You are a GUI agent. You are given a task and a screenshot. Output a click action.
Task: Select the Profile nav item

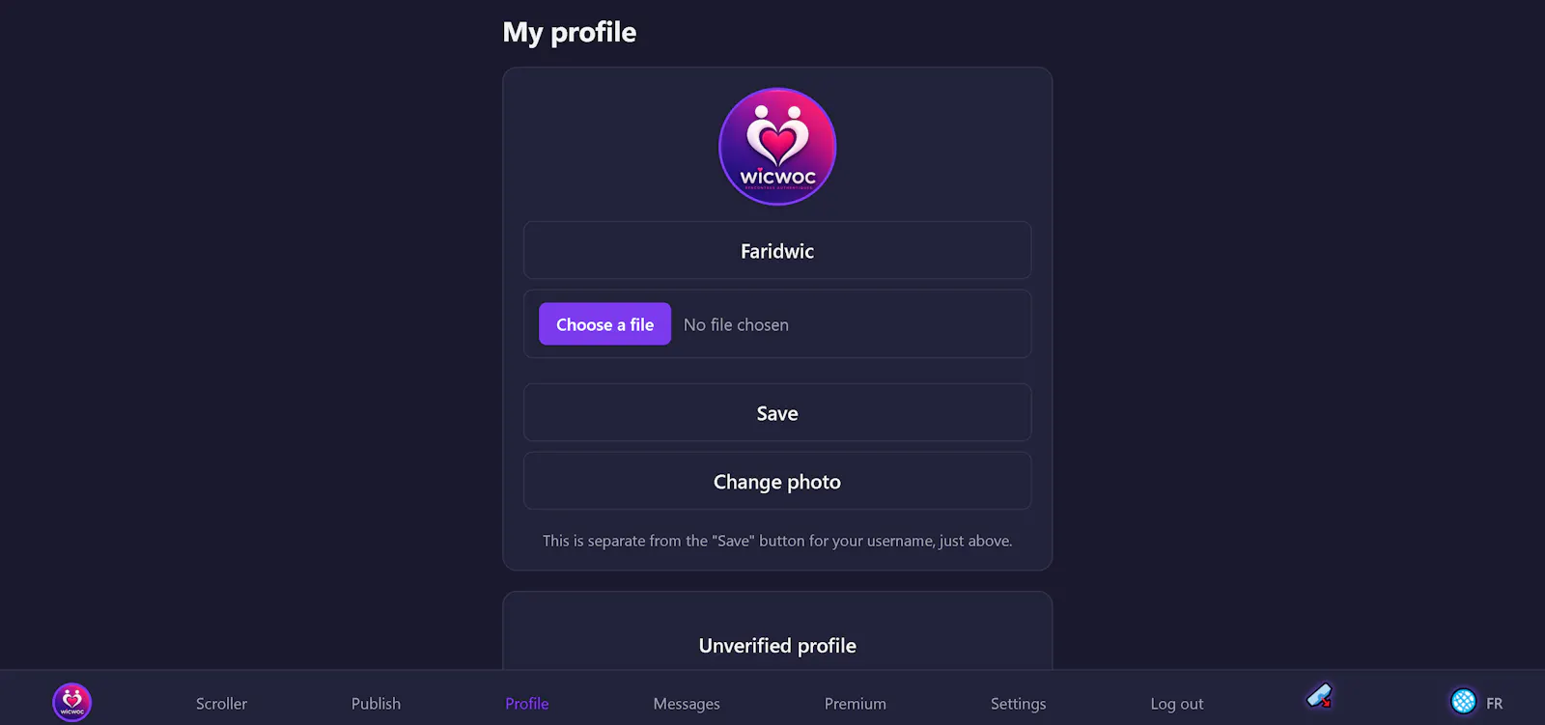526,704
